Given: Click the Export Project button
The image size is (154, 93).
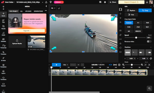Looking at the screenshot, I should (x=131, y=2).
